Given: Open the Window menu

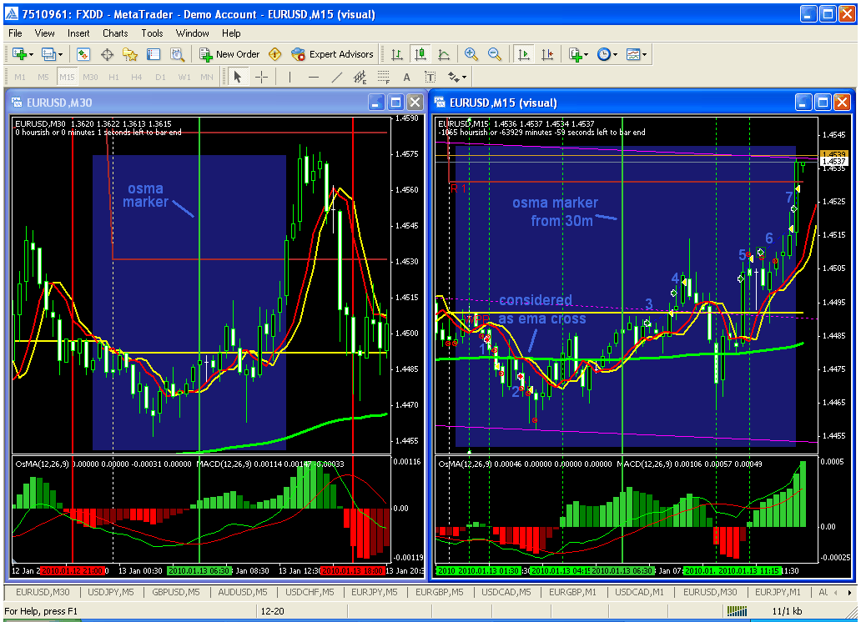Looking at the screenshot, I should (x=192, y=33).
